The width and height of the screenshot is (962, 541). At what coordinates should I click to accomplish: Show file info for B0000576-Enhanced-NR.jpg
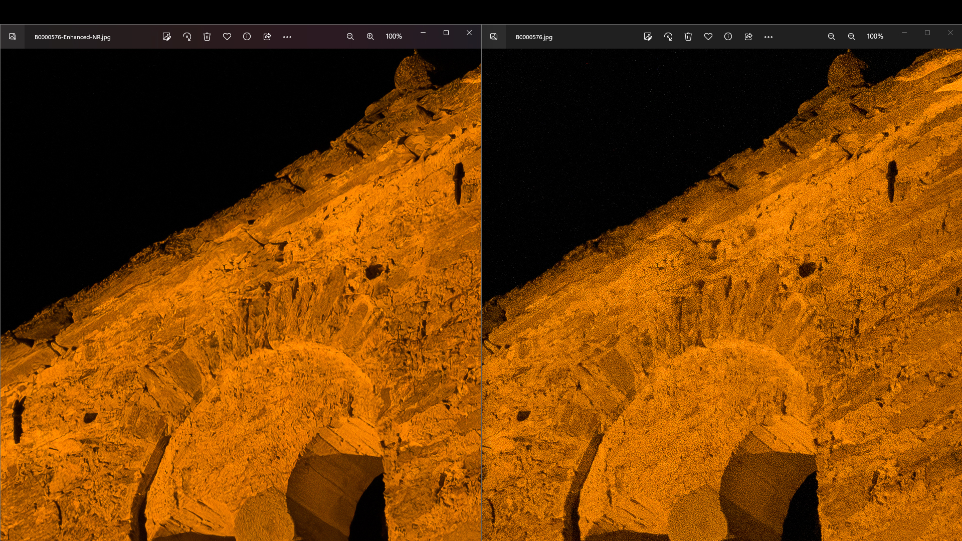coord(247,37)
